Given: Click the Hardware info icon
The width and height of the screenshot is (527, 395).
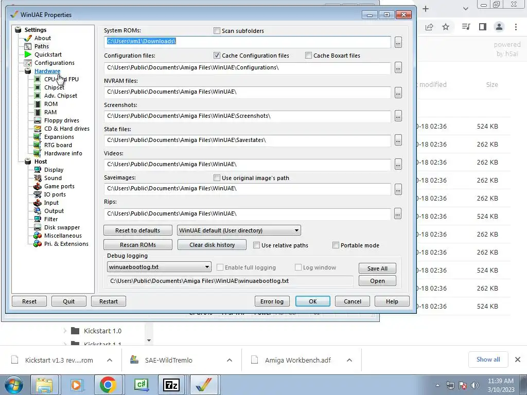Looking at the screenshot, I should (x=38, y=153).
